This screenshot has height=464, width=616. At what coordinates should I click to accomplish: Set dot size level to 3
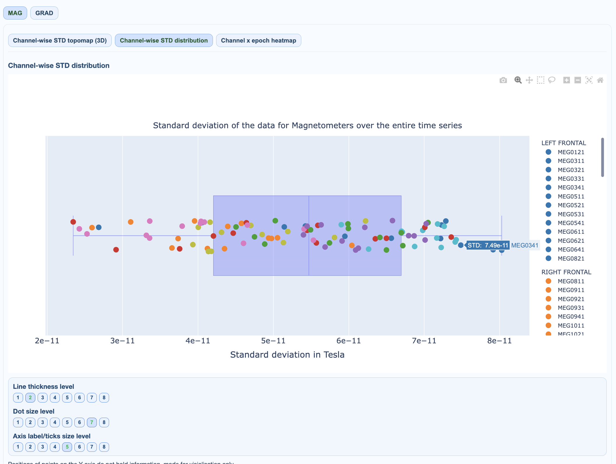pos(43,422)
